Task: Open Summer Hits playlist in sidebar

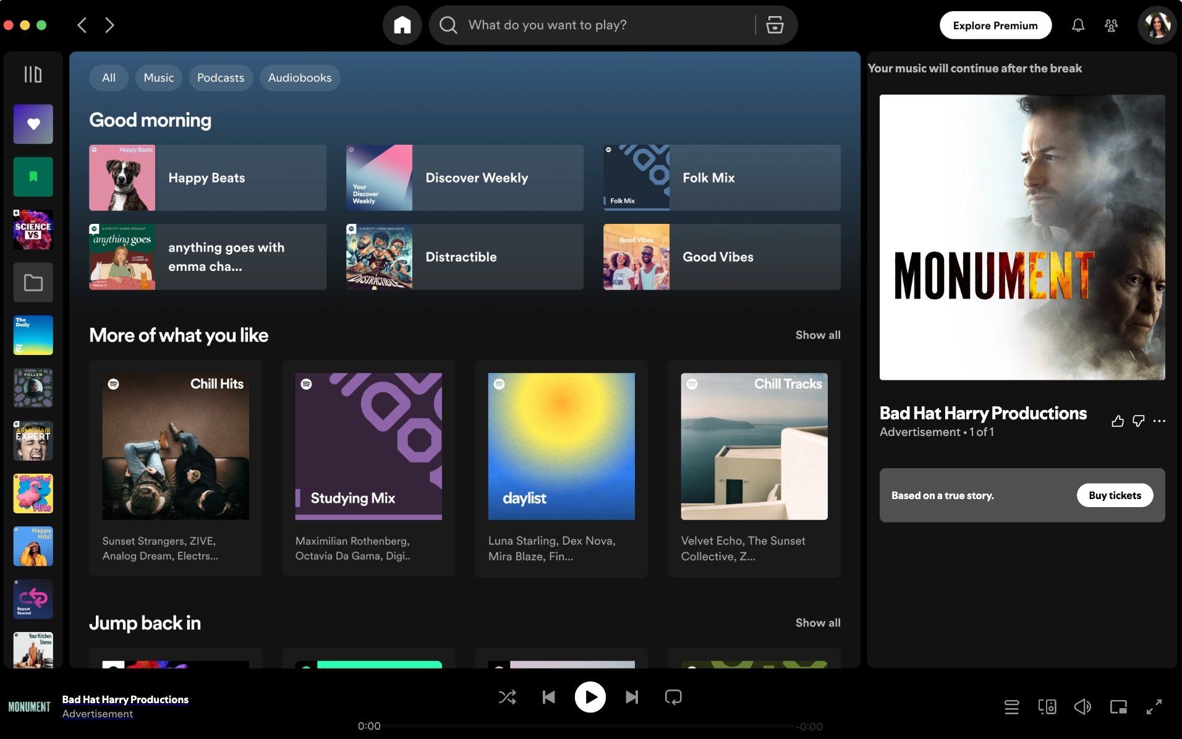Action: click(x=33, y=493)
